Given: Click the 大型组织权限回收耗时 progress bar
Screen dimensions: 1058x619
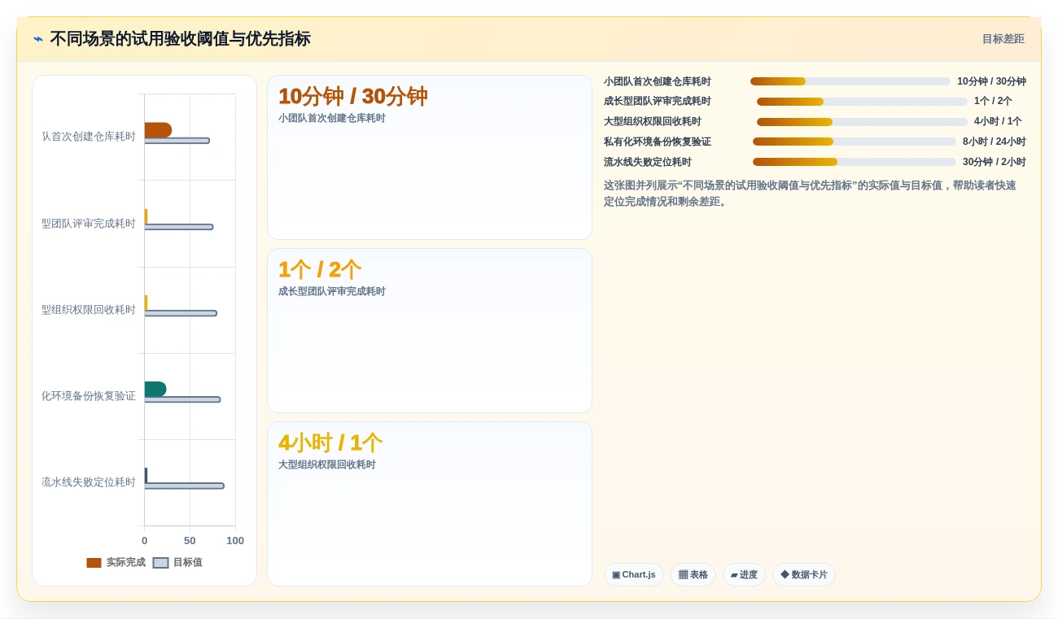Looking at the screenshot, I should click(x=862, y=122).
